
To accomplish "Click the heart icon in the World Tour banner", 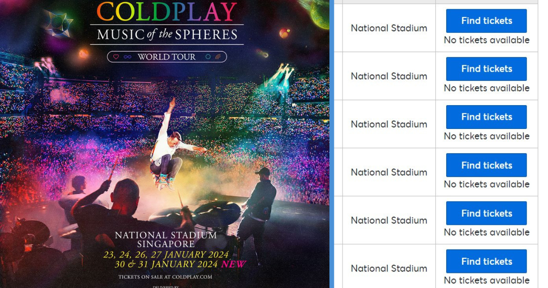I will tap(116, 57).
